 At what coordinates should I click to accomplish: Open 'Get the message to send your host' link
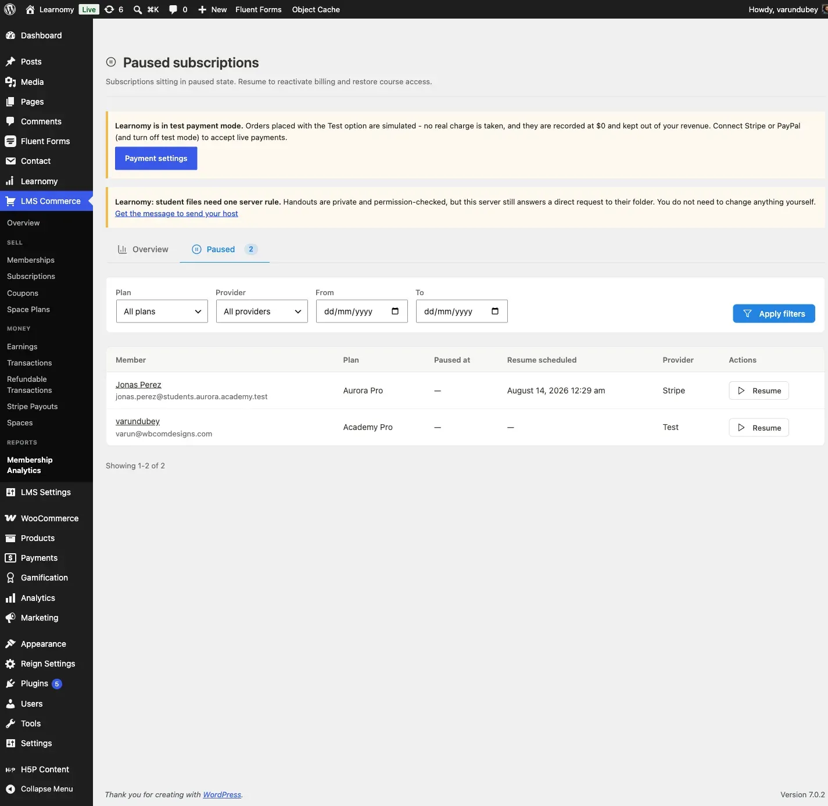pos(177,214)
